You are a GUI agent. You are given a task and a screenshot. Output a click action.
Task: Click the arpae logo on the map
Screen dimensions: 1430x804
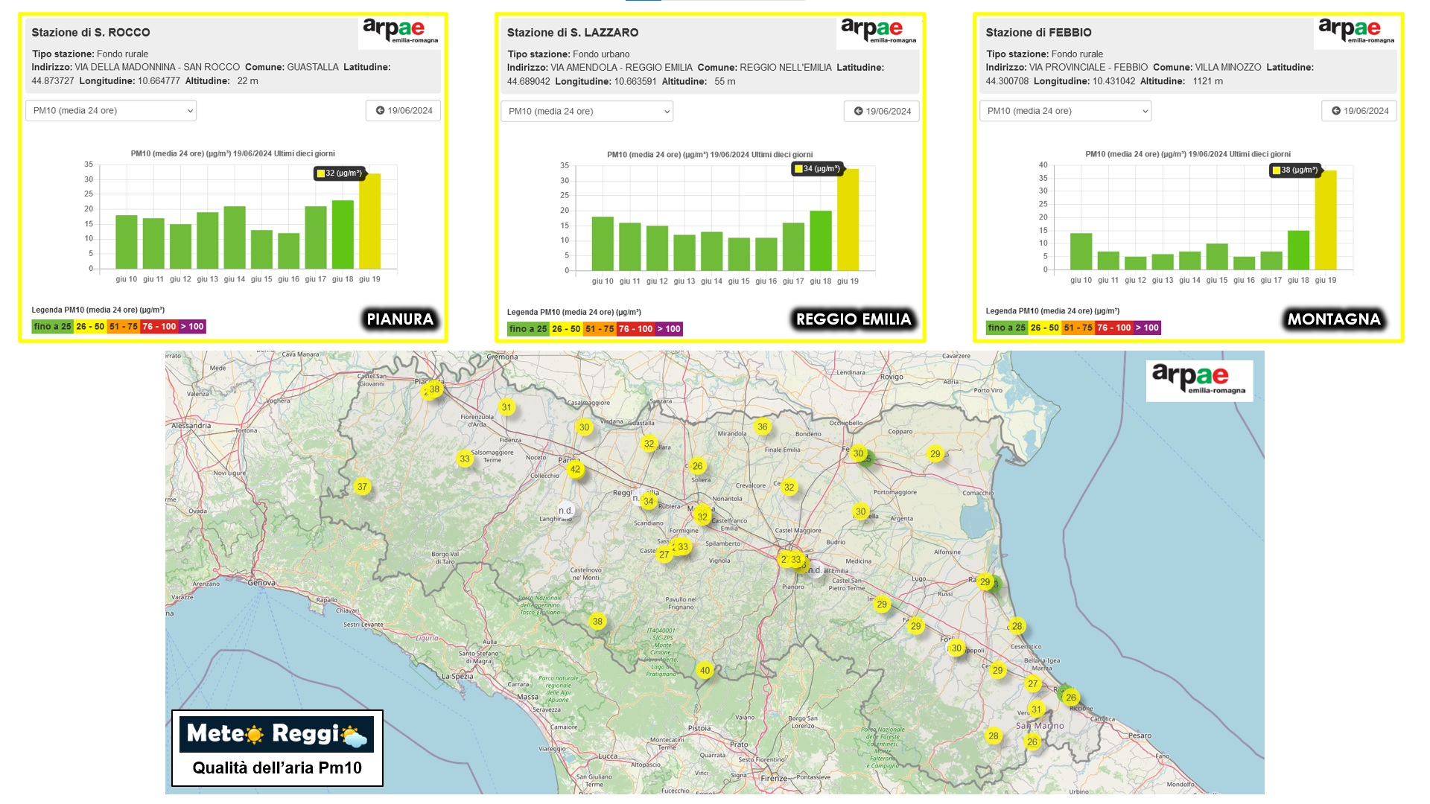1199,380
